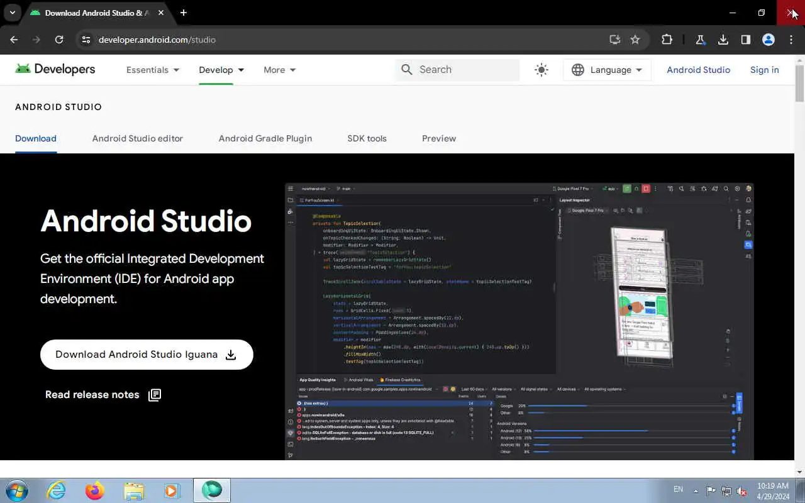Open the tab search dropdown
The width and height of the screenshot is (805, 503).
(x=12, y=13)
